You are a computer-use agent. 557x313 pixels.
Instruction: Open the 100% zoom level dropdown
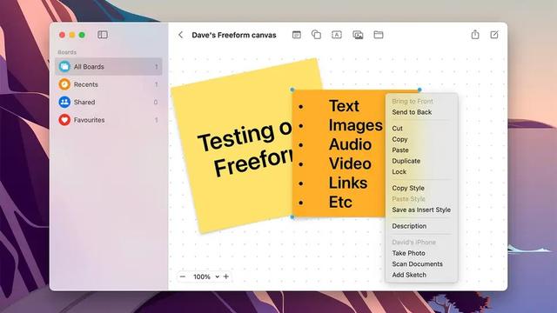206,276
